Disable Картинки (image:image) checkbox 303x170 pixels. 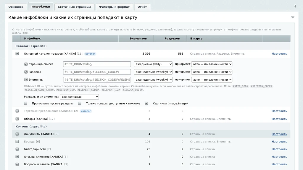pos(146,103)
